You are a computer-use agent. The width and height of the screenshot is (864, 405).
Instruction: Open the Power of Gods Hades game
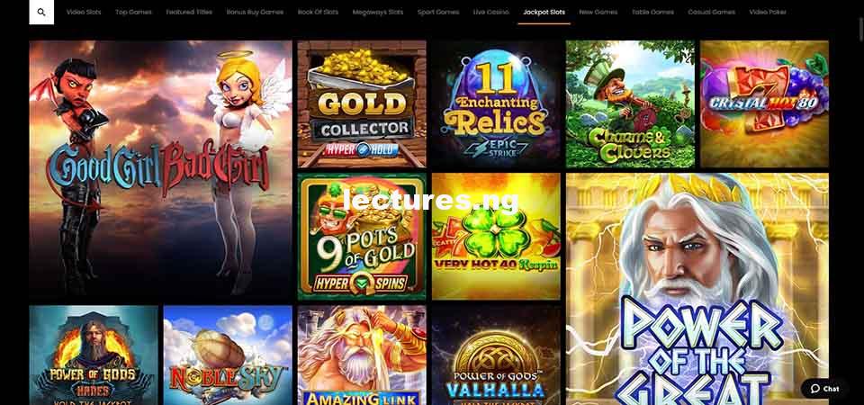click(93, 355)
